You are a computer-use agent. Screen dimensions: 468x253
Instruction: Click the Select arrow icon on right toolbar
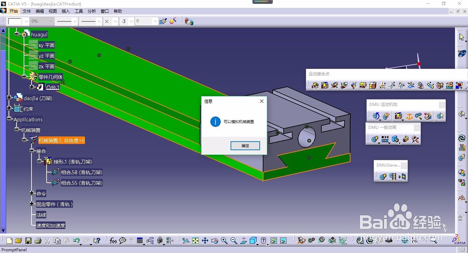point(462,37)
